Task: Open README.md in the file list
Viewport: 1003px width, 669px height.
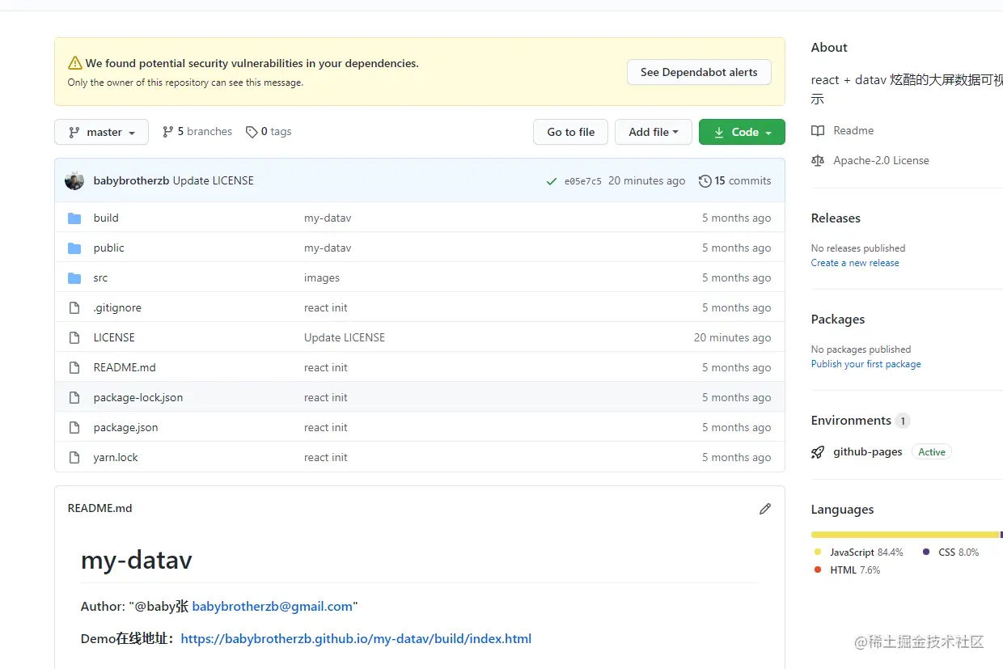Action: point(125,367)
